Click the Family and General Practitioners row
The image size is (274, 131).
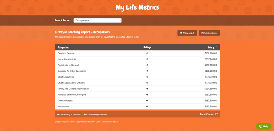73,89
